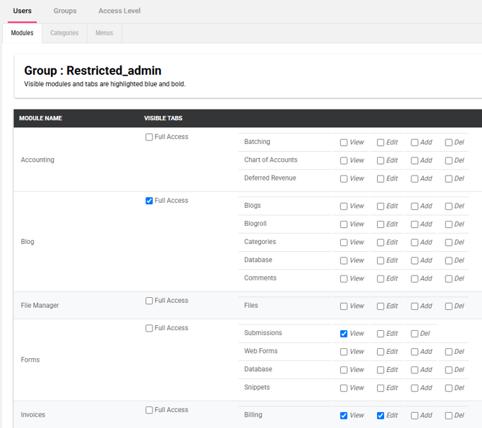
Task: Enable Edit for Chart of Accounts
Action: click(x=381, y=160)
